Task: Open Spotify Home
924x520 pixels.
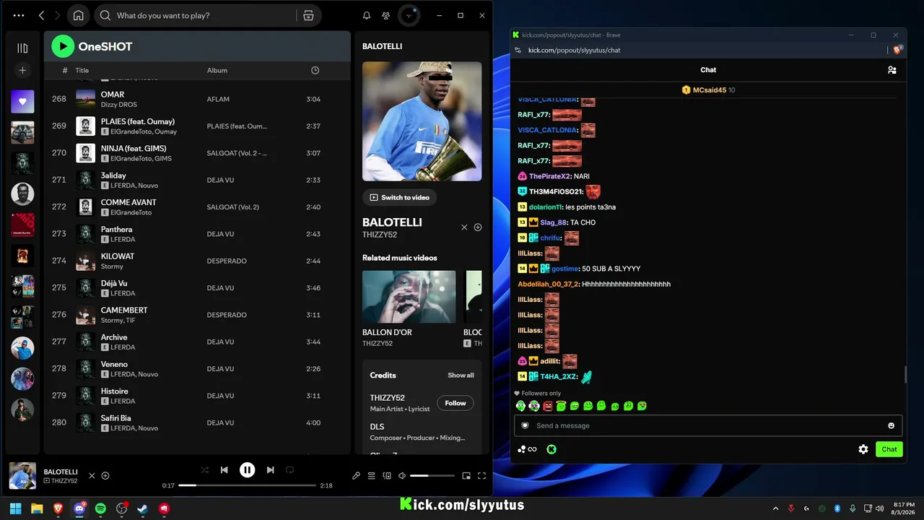Action: click(78, 15)
